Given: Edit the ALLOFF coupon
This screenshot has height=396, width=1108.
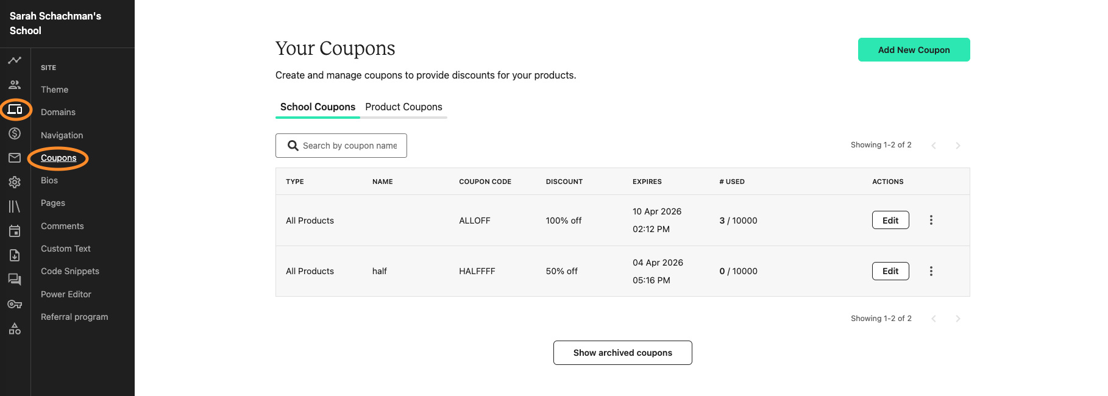Looking at the screenshot, I should [x=890, y=220].
